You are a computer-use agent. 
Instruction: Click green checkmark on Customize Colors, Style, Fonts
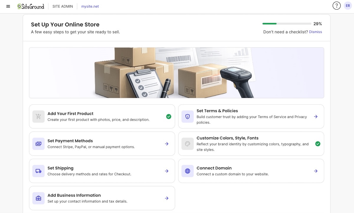point(318,144)
